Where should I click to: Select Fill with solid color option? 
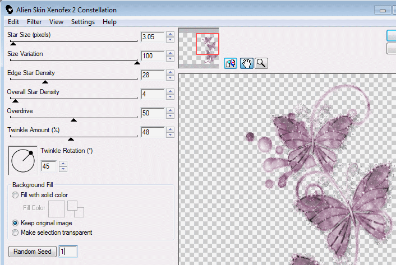tap(40, 195)
